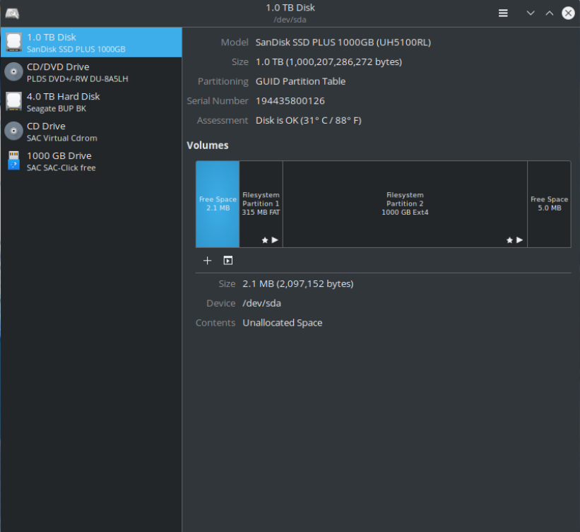Select the 1000 GB Drive SAC-Click free entry
580x532 pixels.
pos(91,161)
